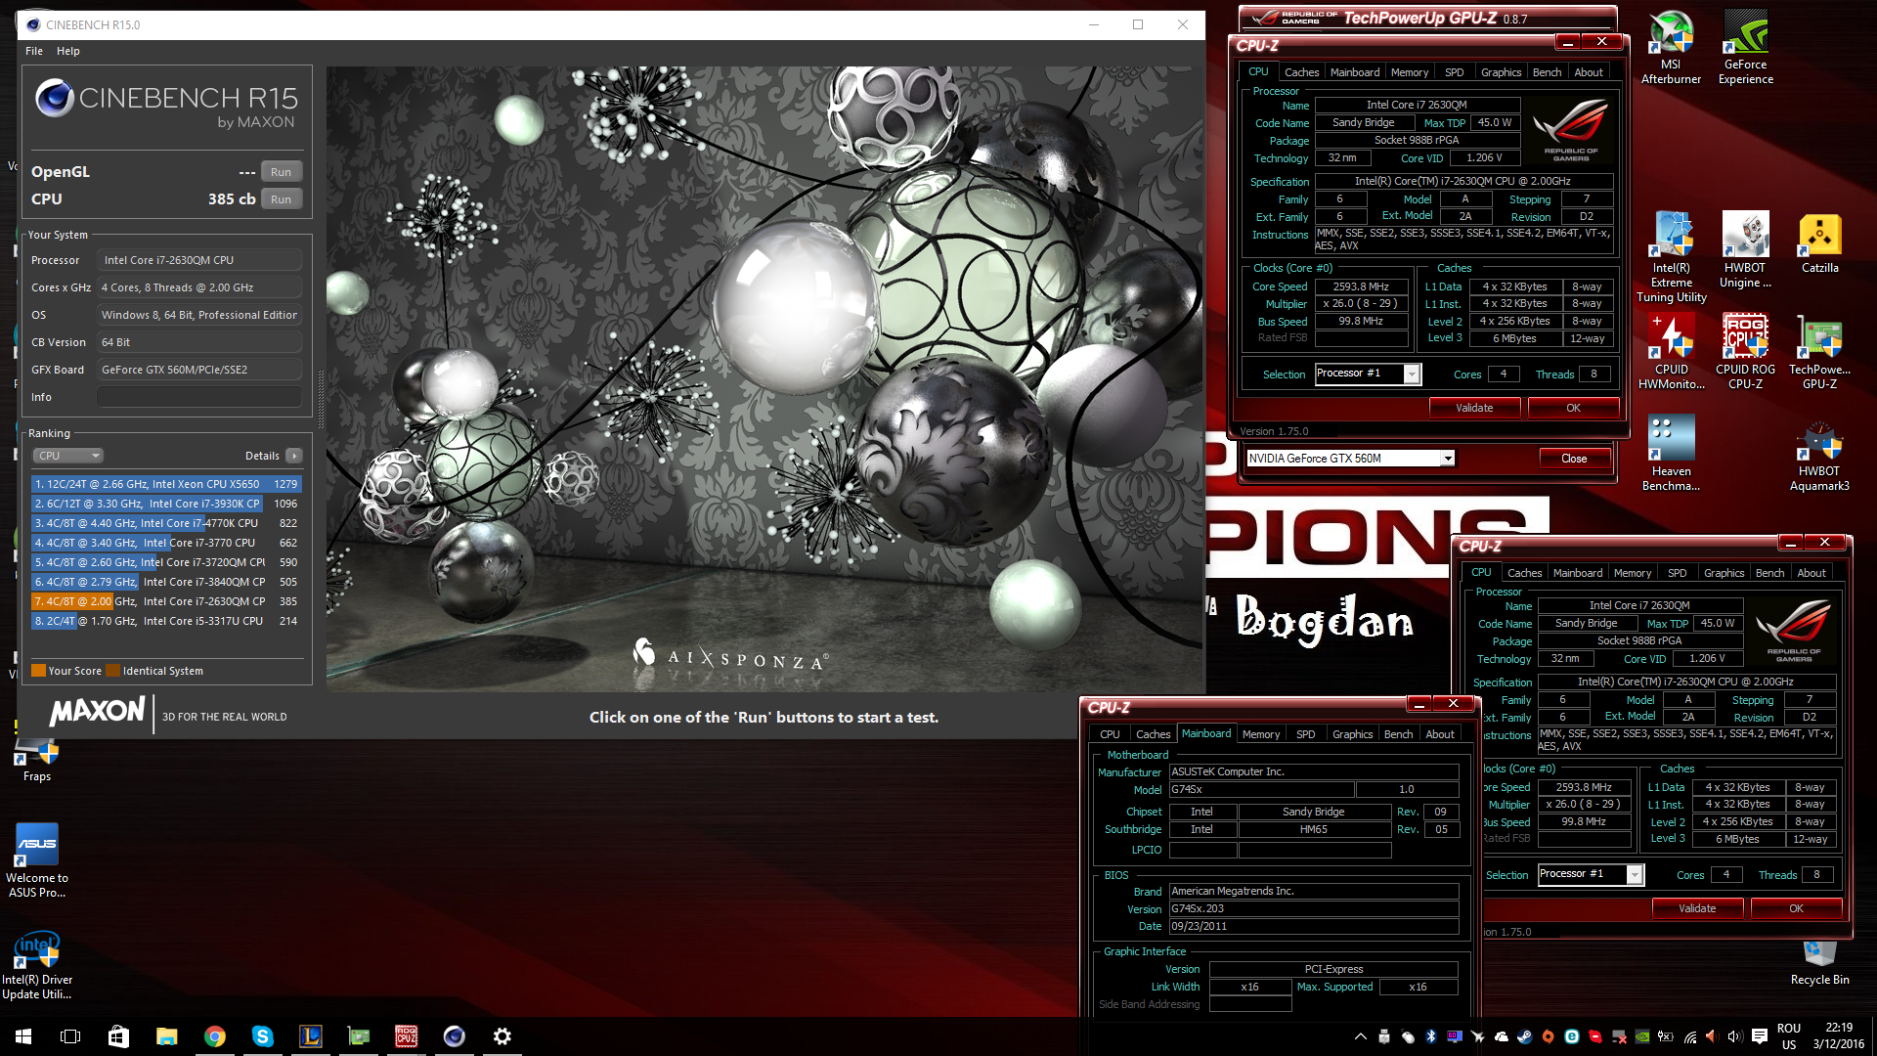
Task: Select ranking row Intel Core i5-3317U
Action: (x=166, y=621)
